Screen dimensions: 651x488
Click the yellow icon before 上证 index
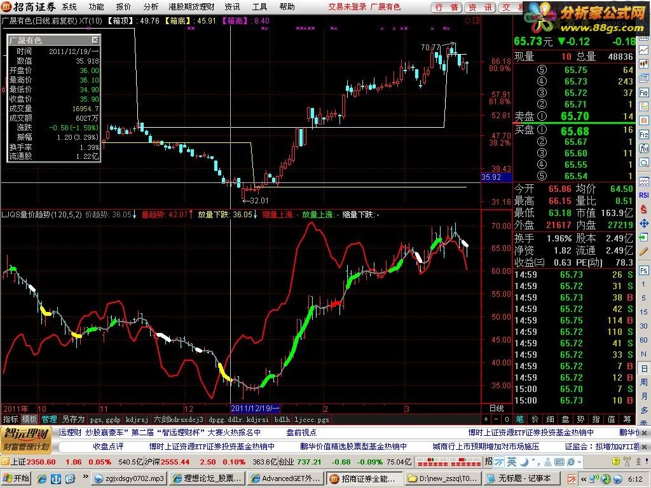pos(4,462)
